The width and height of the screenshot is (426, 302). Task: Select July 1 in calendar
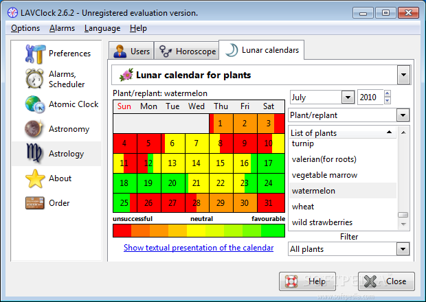221,124
